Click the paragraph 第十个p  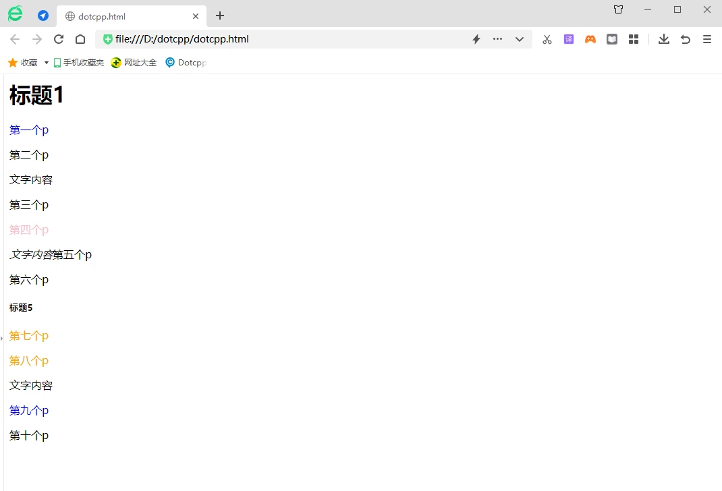[x=28, y=435]
